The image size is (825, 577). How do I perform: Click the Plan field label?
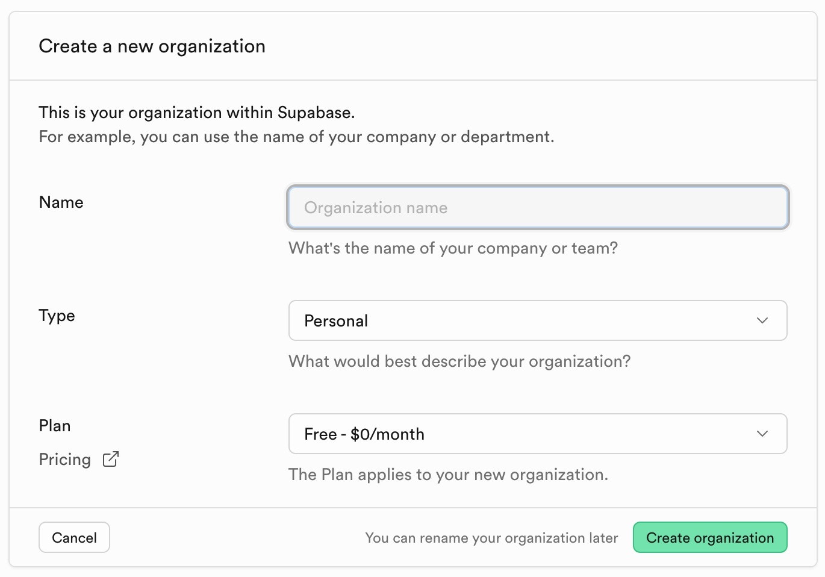pos(55,426)
